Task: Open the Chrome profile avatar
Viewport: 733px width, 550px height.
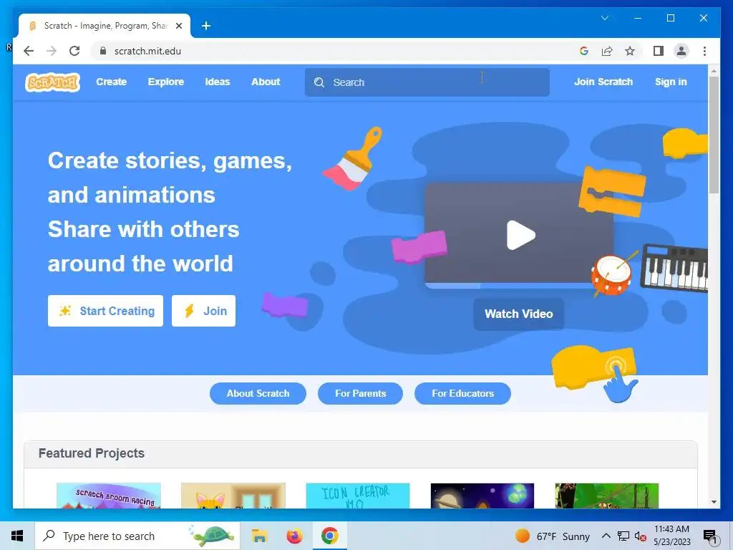Action: coord(681,51)
